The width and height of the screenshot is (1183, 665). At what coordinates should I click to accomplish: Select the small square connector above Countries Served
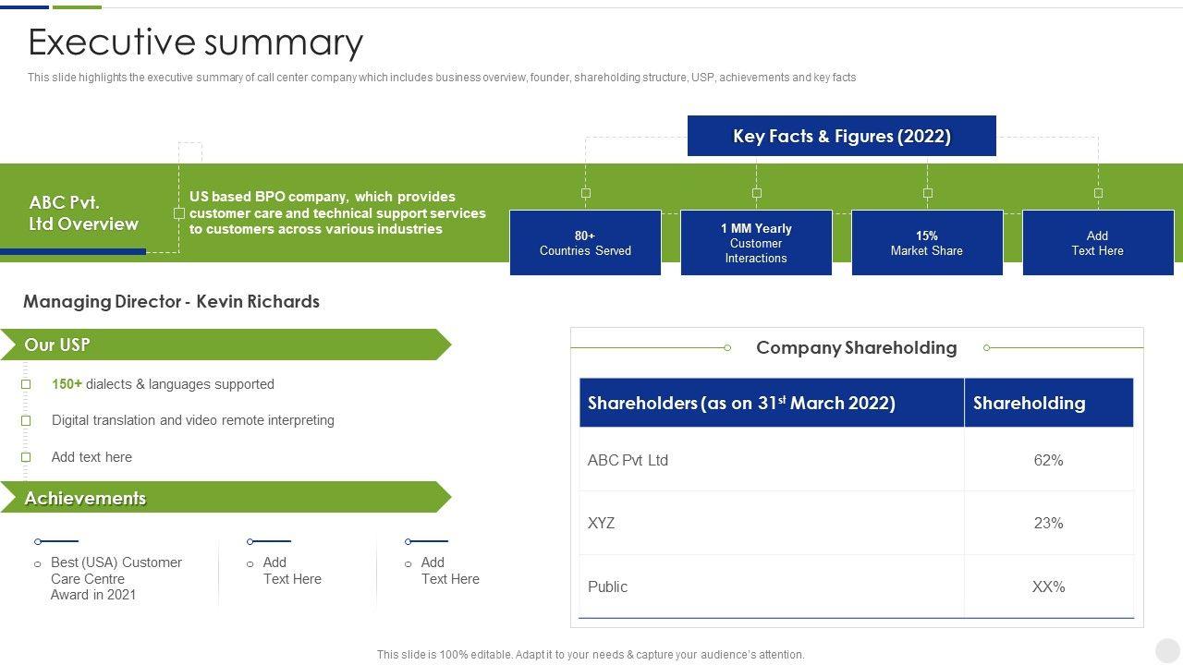pos(585,193)
